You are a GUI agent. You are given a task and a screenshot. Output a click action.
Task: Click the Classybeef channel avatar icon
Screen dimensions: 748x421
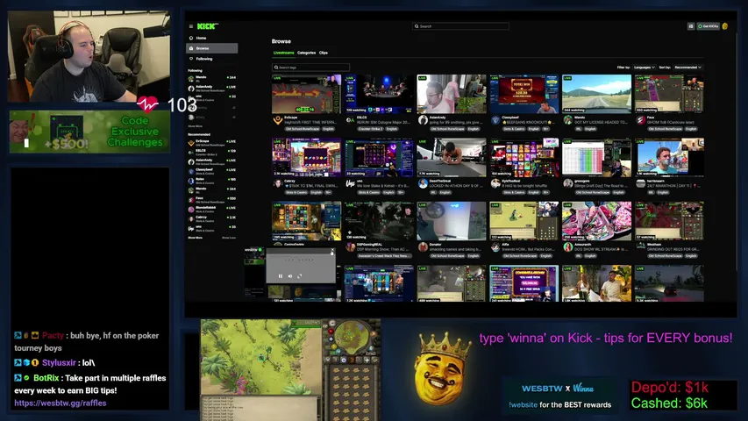(x=495, y=120)
